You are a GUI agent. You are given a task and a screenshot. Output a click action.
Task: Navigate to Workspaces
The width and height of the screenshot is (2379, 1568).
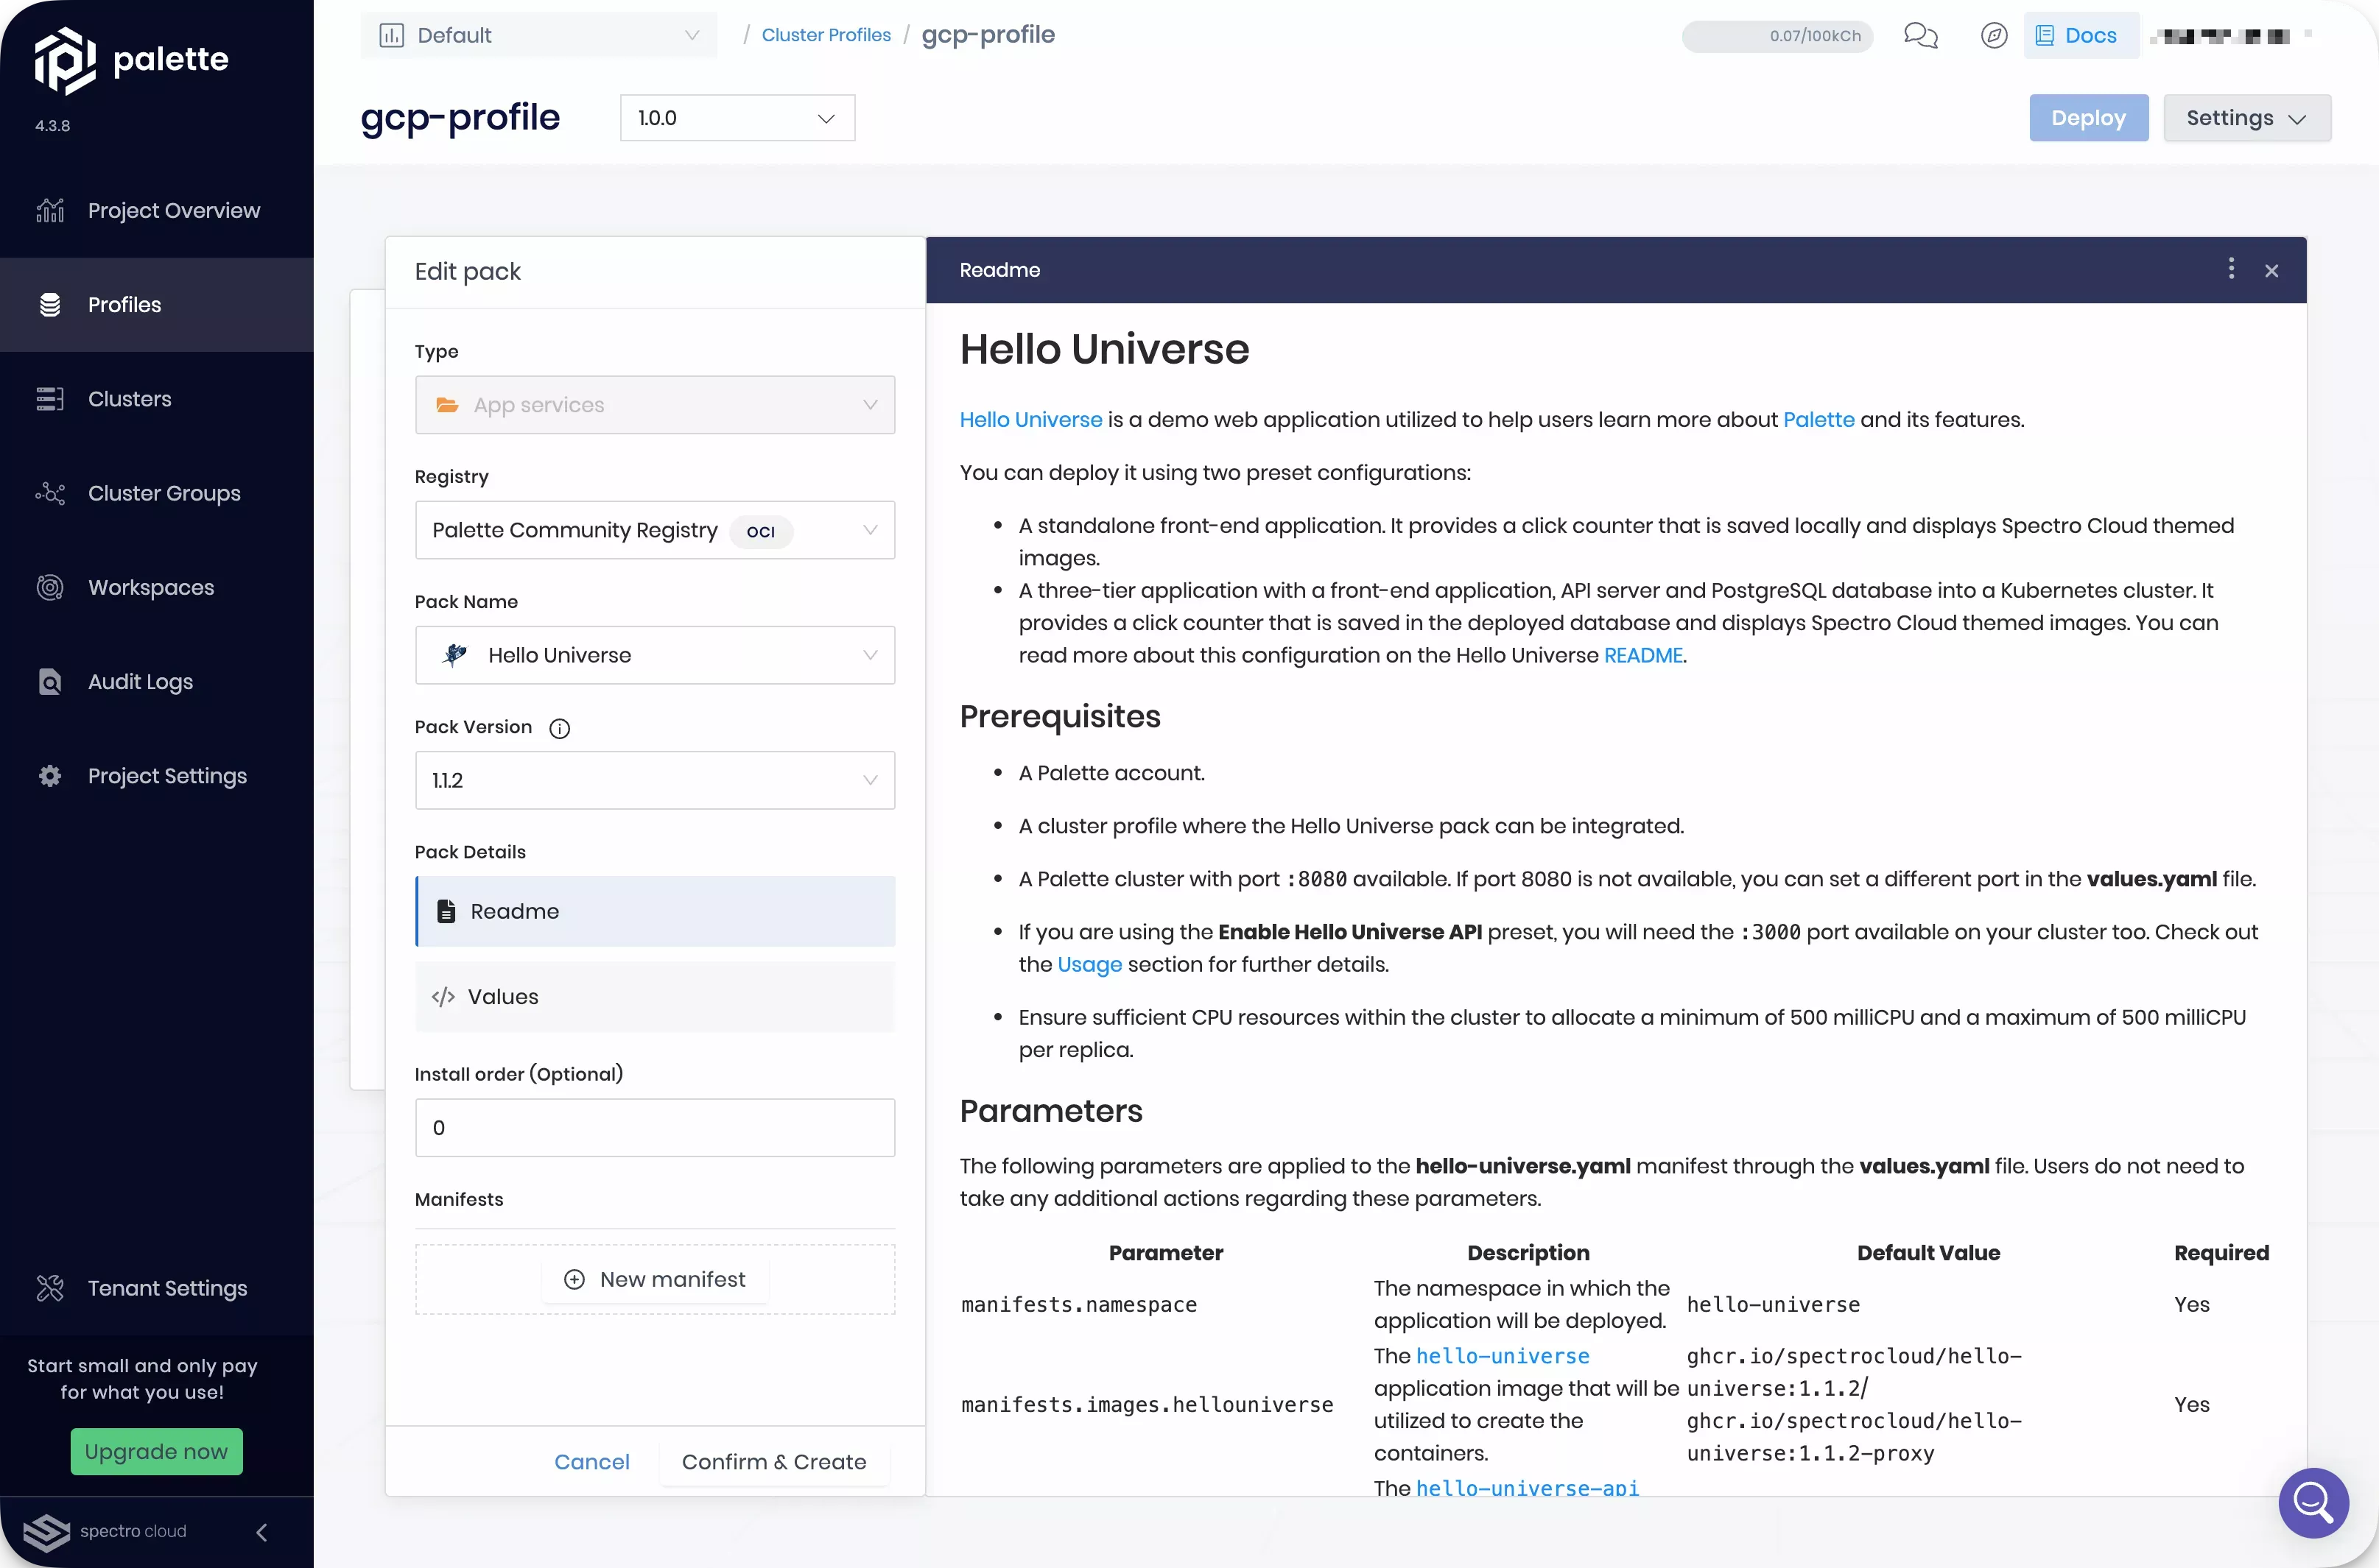coord(157,587)
